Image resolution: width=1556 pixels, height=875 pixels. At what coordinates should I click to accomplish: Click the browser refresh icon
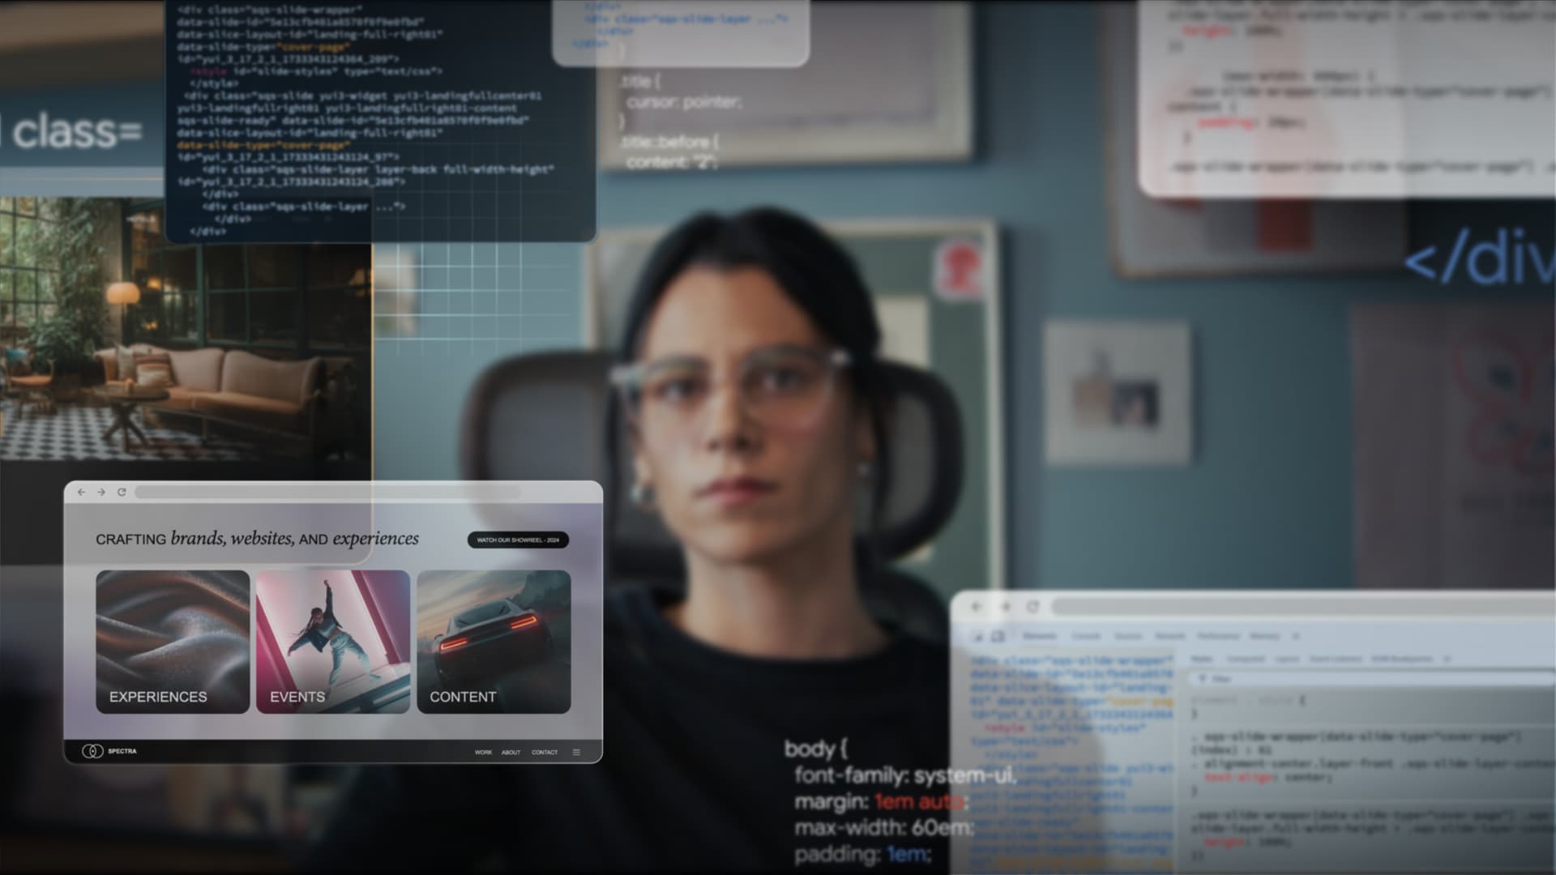(121, 492)
